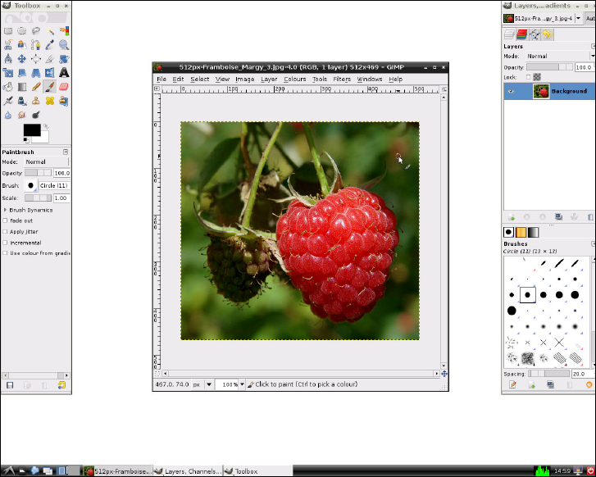Enable the Fade out checkbox
Image resolution: width=596 pixels, height=477 pixels.
coord(6,220)
